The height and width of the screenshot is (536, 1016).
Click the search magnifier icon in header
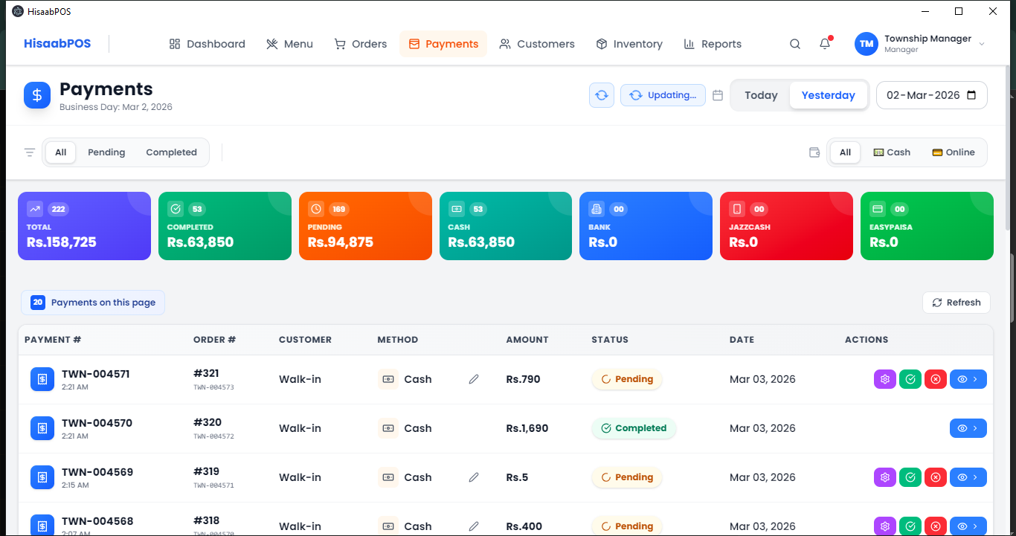[795, 44]
